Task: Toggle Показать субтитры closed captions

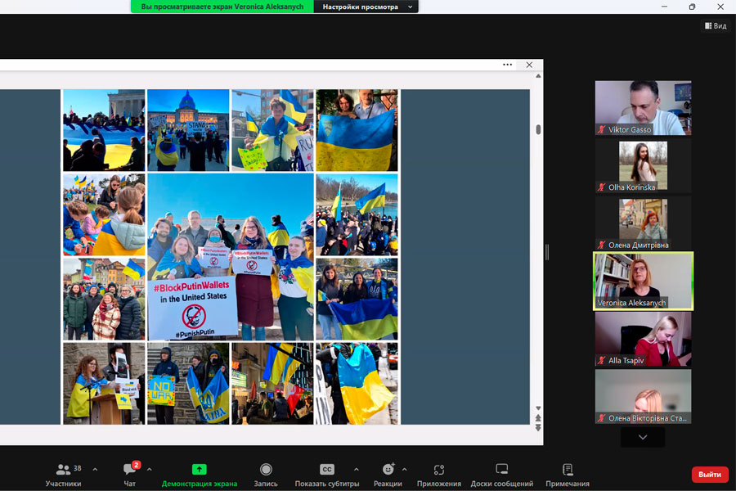Action: 326,475
